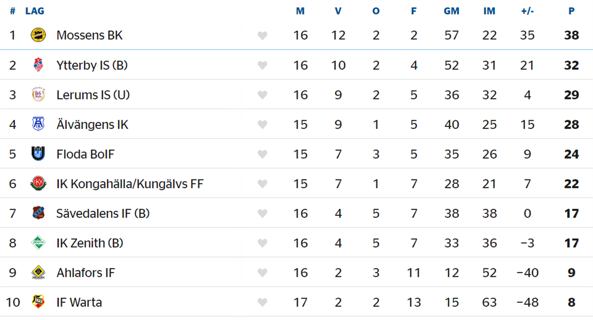The image size is (593, 320).
Task: Click the LAG column header
Action: (35, 11)
